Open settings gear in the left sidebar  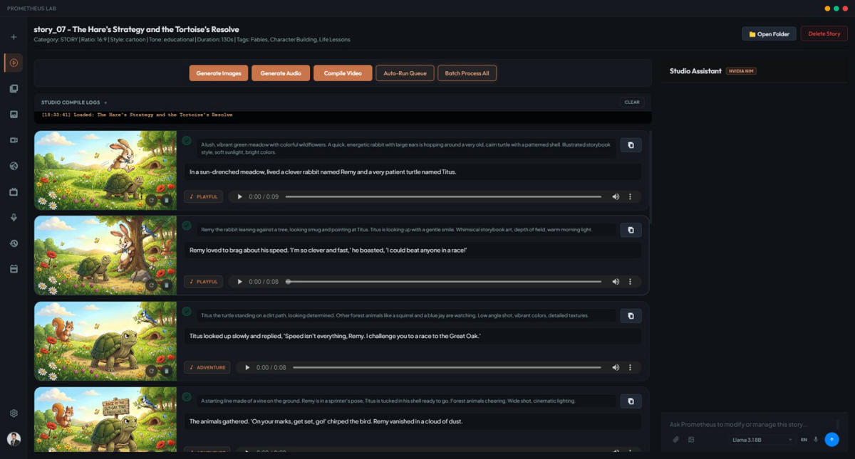[14, 413]
